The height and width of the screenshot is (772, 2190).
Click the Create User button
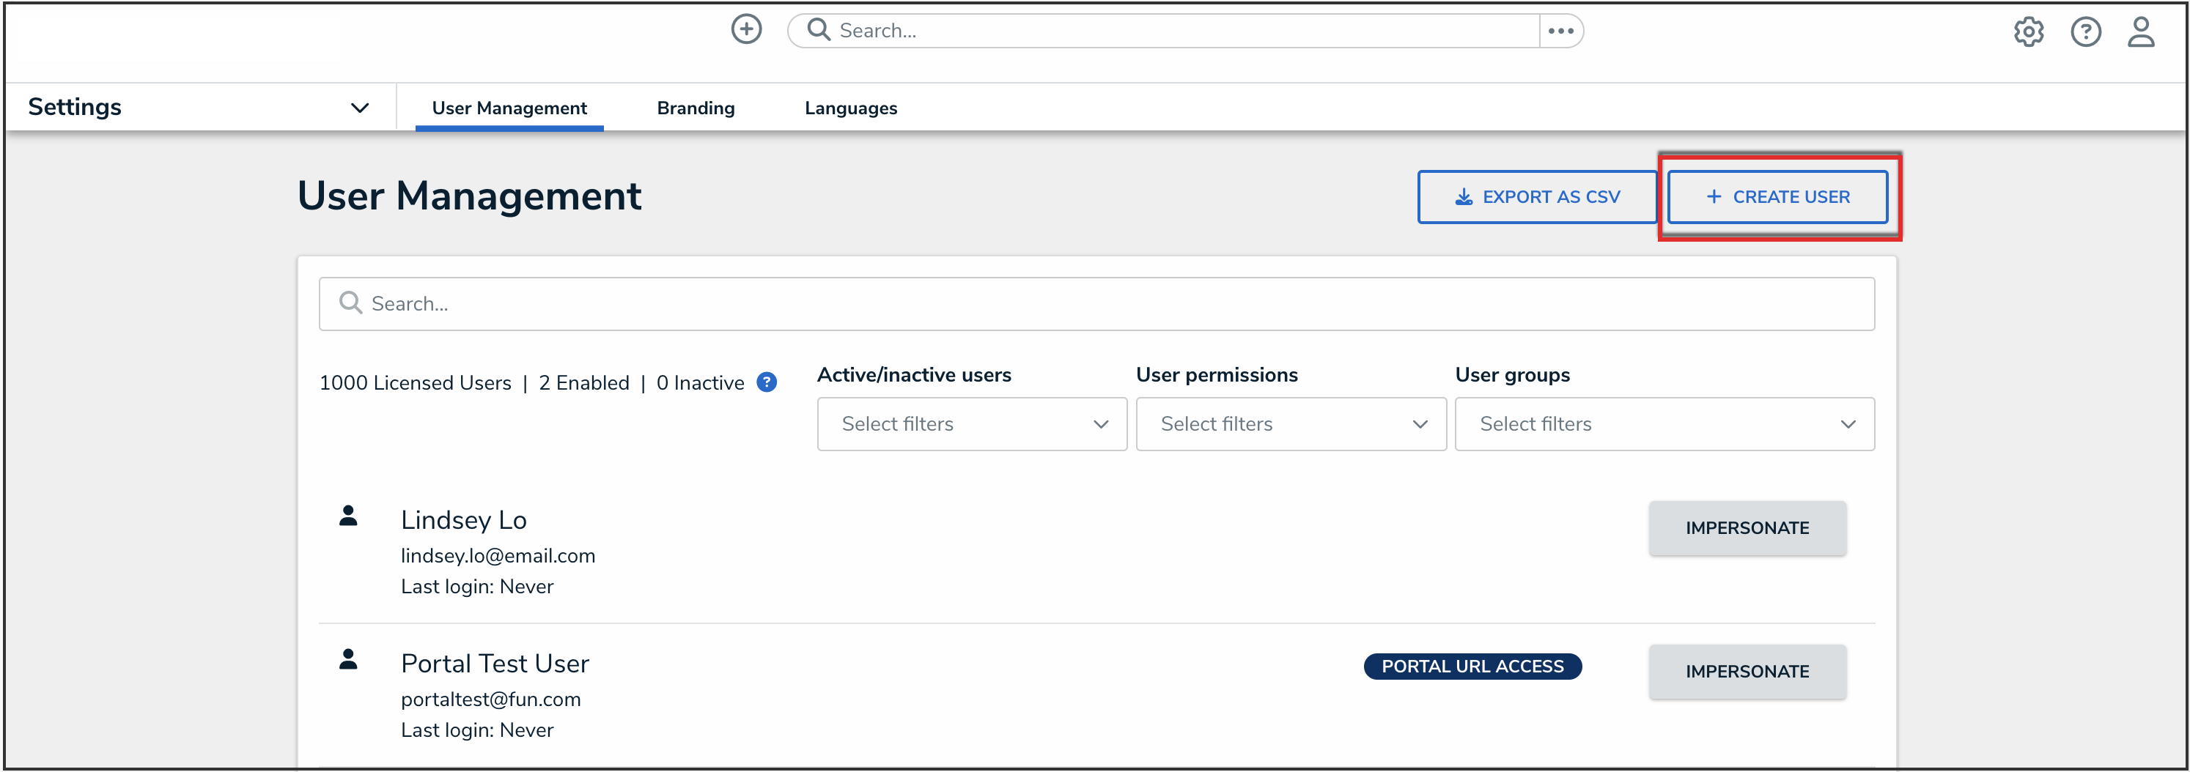[x=1780, y=196]
